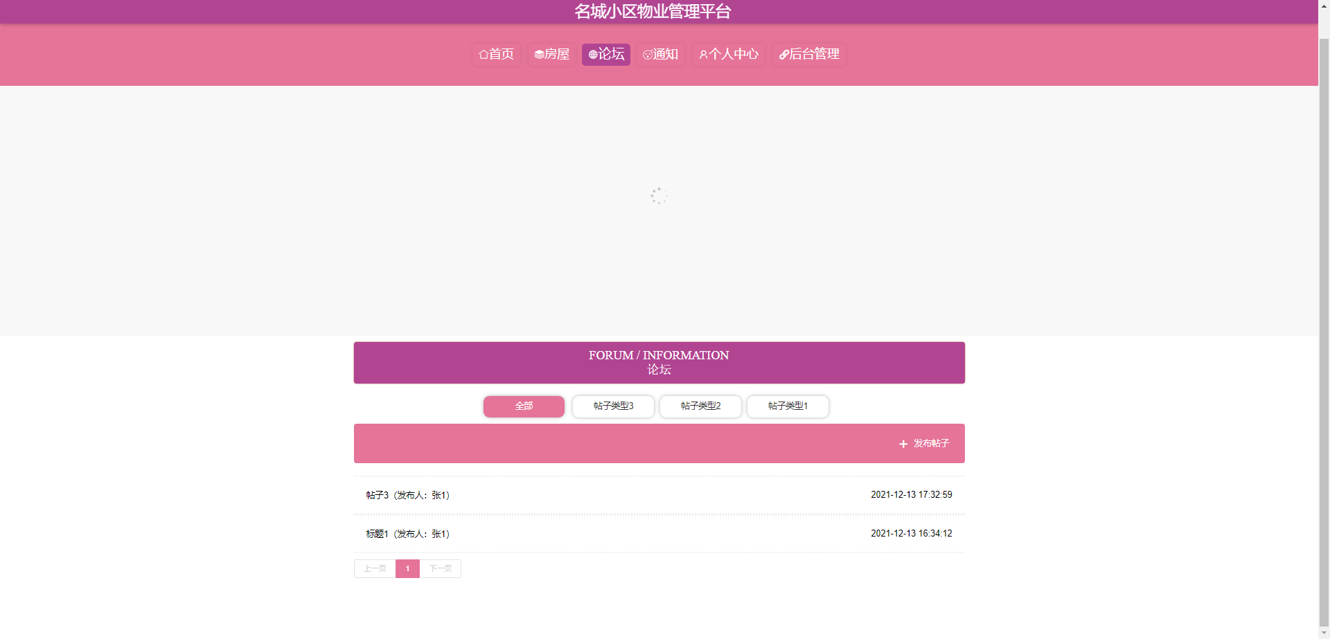
Task: Click the 发布帖子 button
Action: tap(924, 444)
